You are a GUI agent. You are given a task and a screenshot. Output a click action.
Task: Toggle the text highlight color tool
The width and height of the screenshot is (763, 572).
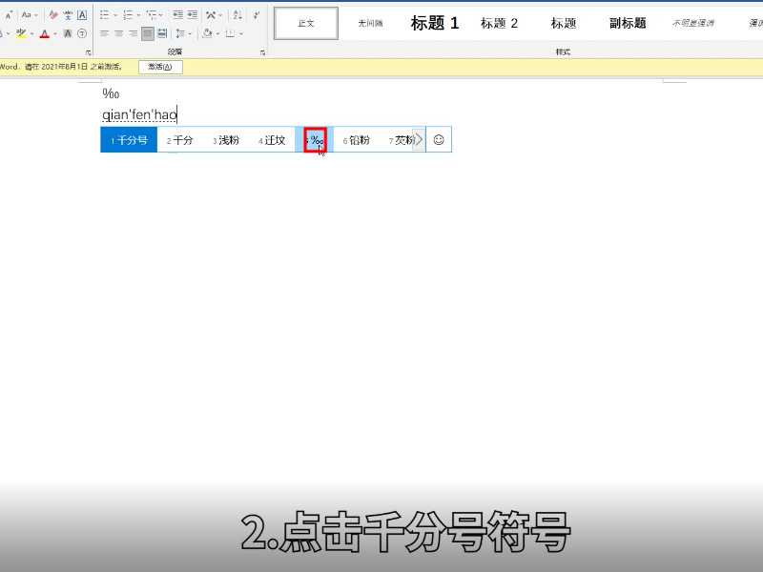[21, 33]
